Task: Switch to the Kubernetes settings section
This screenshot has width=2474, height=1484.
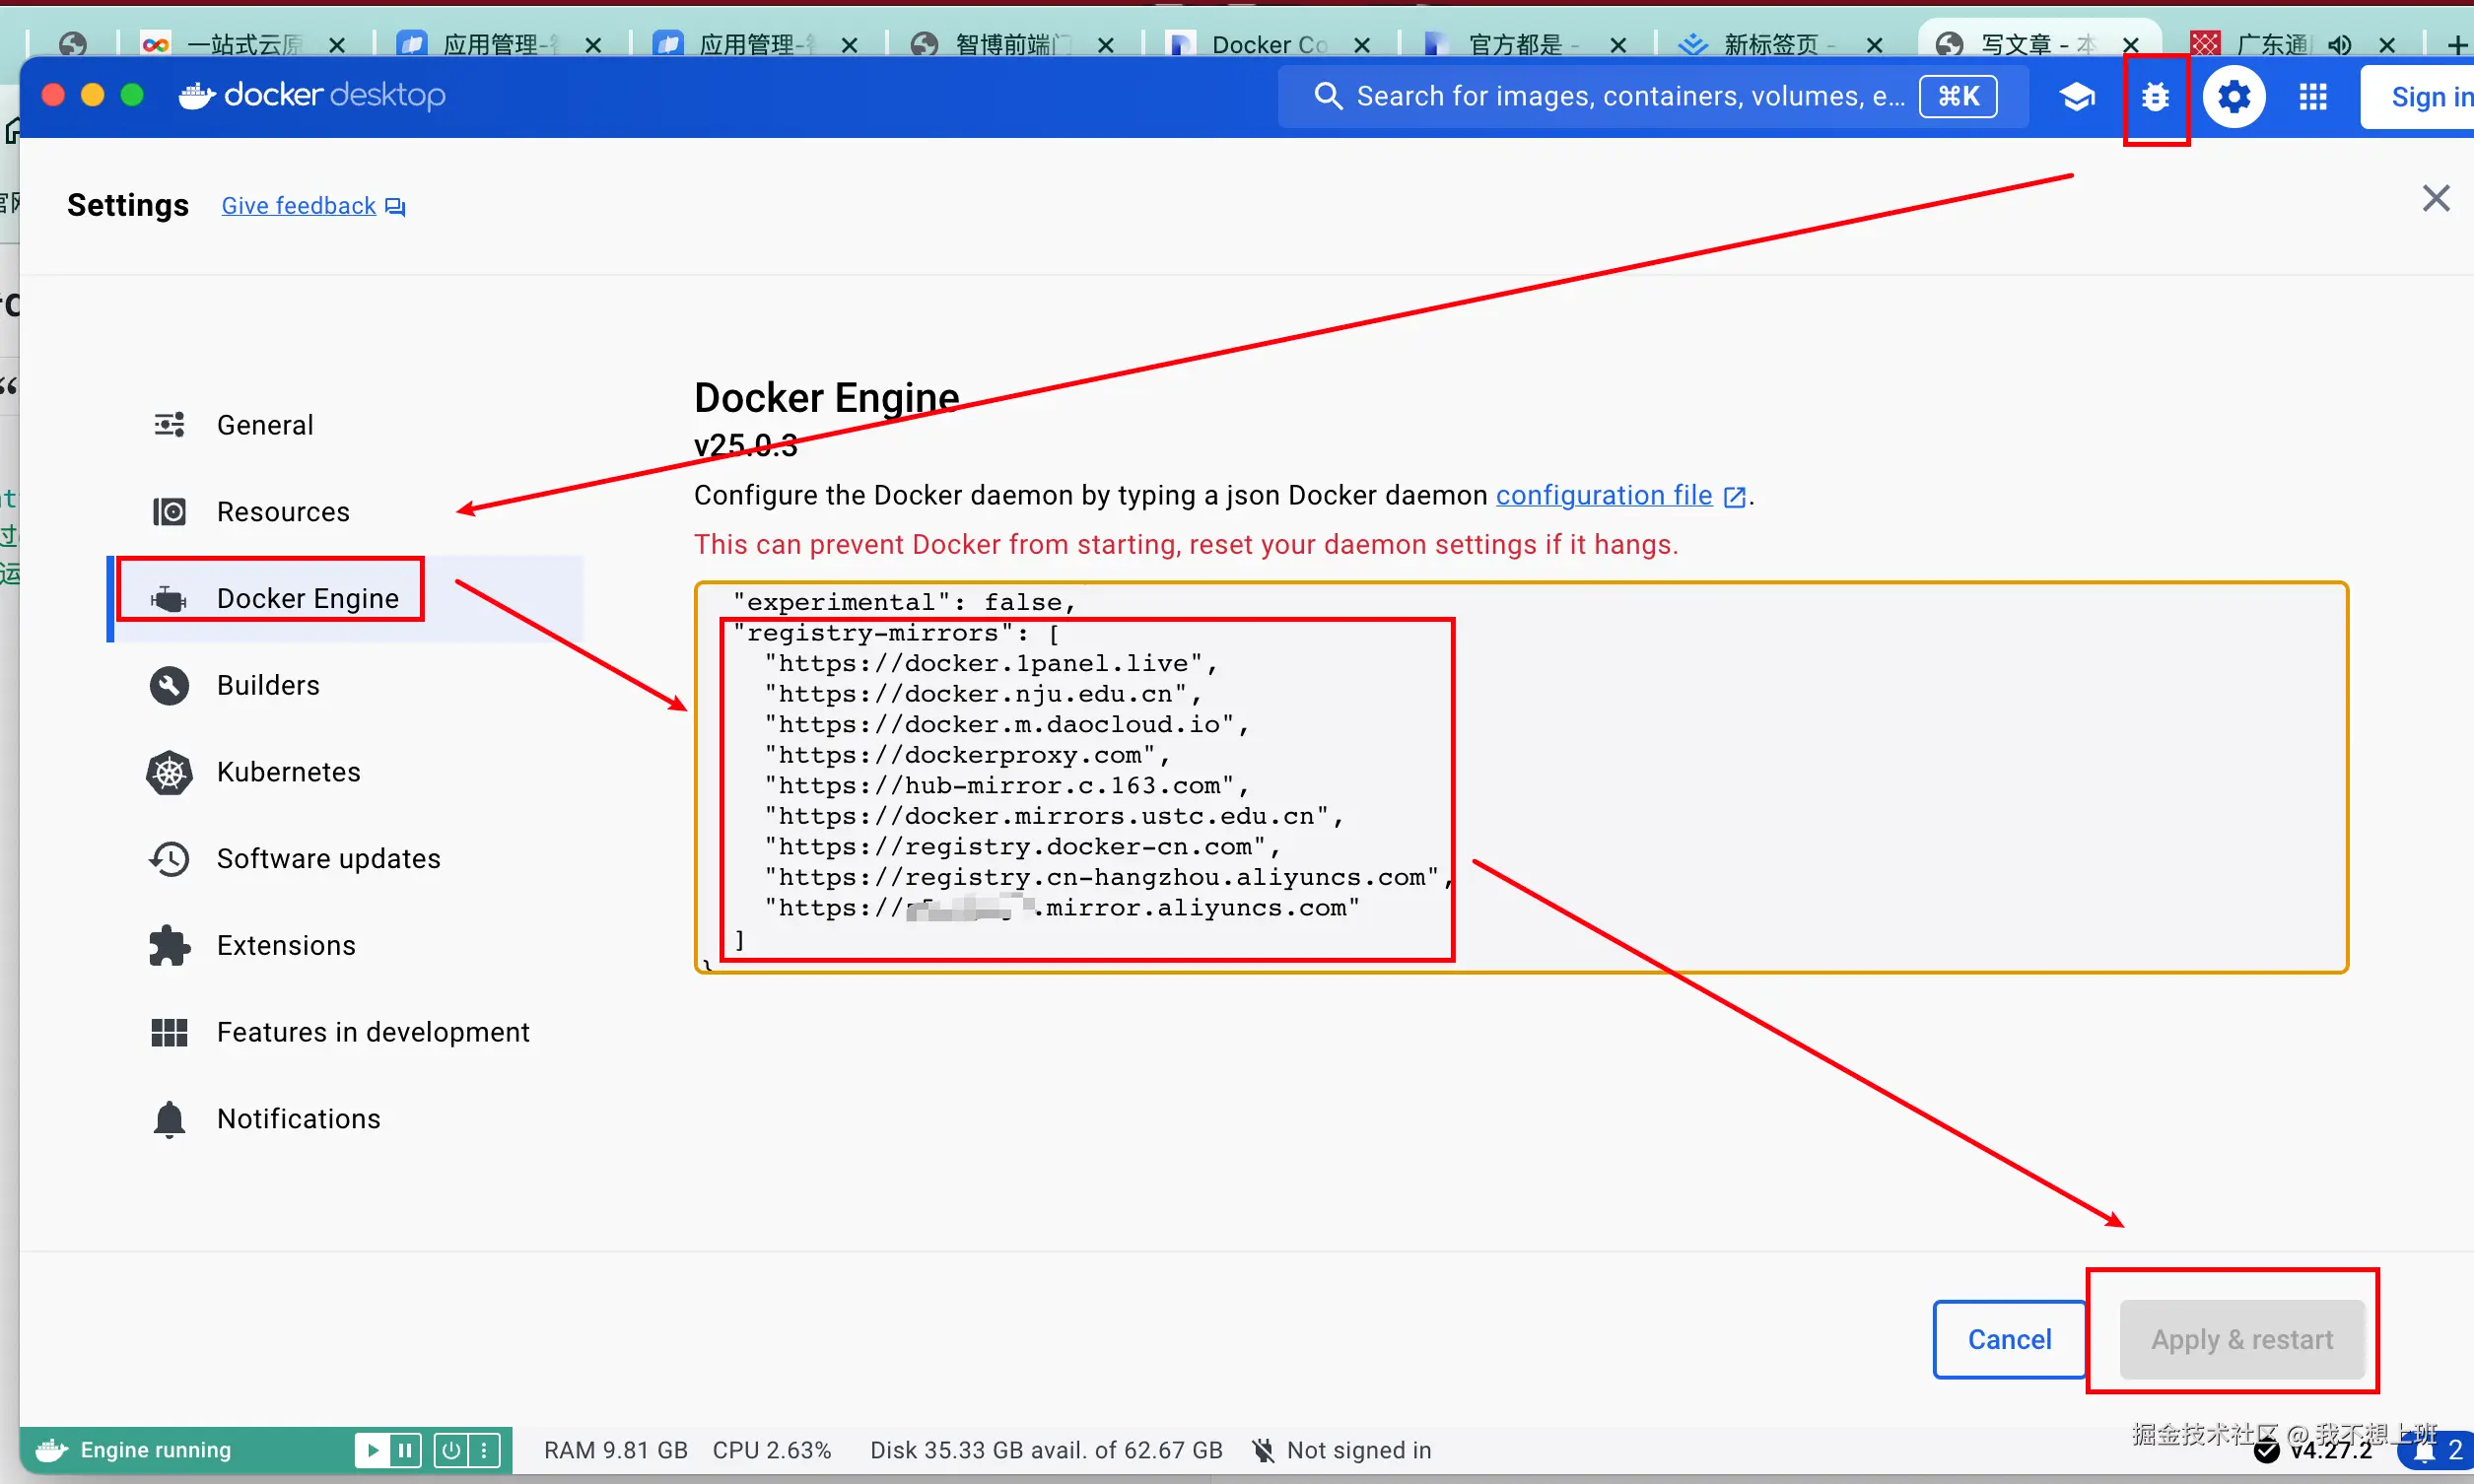Action: tap(347, 773)
